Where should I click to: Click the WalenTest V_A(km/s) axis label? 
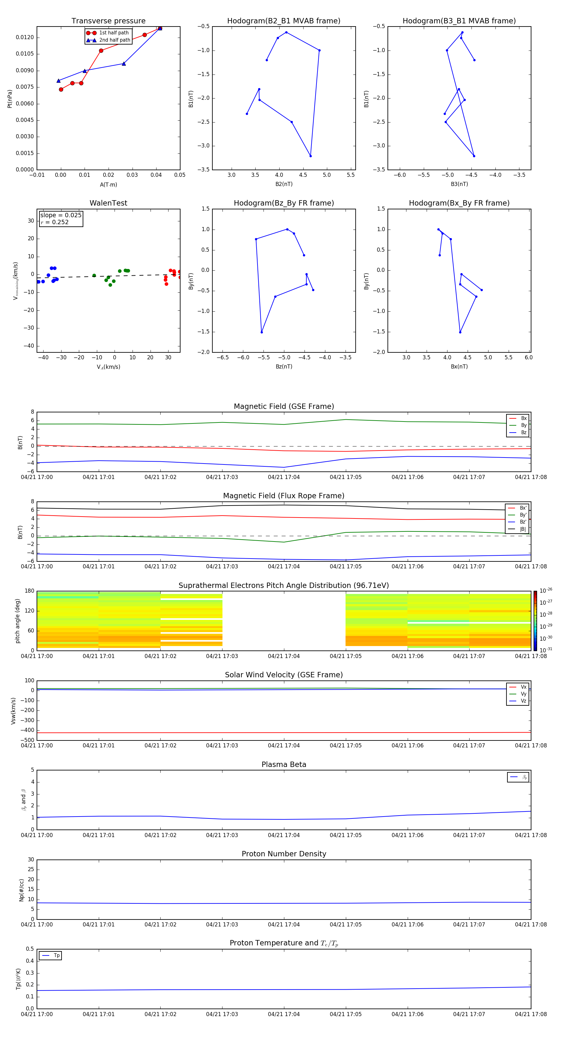(x=108, y=367)
